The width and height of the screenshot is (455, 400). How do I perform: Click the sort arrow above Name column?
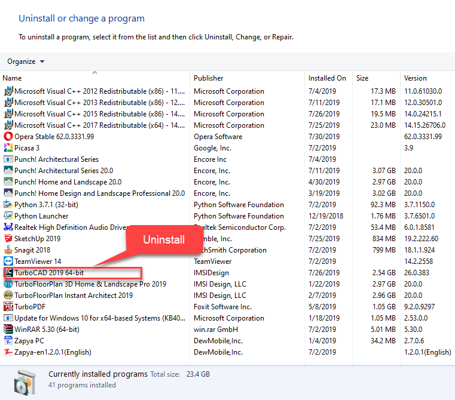tap(94, 72)
